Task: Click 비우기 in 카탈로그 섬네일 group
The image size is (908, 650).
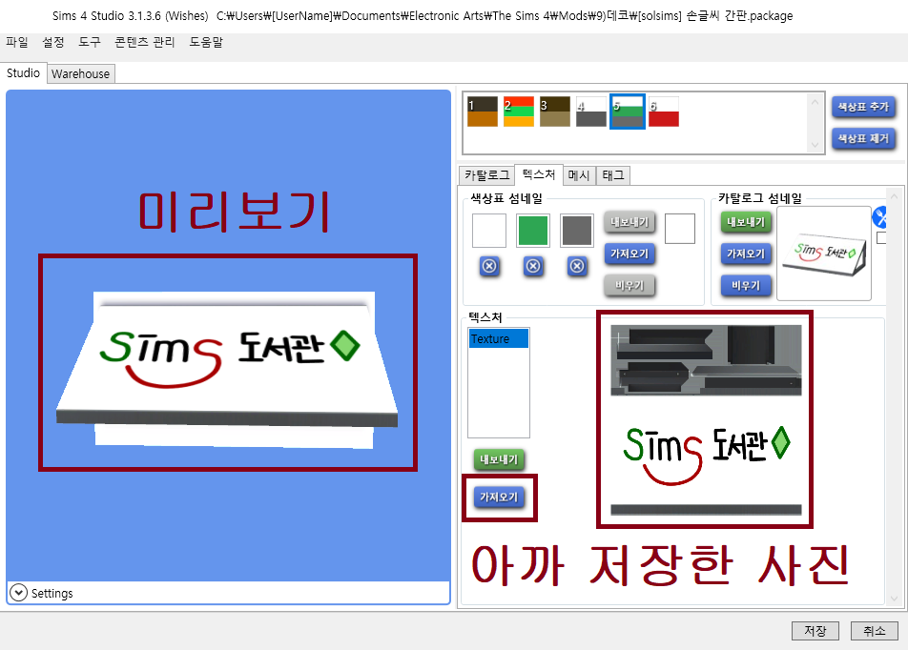Action: pos(746,285)
